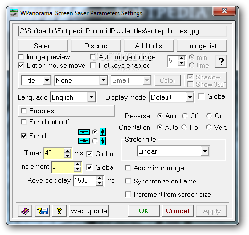249x235 pixels.
Task: Choose Hor. orientation
Action: tap(184, 127)
